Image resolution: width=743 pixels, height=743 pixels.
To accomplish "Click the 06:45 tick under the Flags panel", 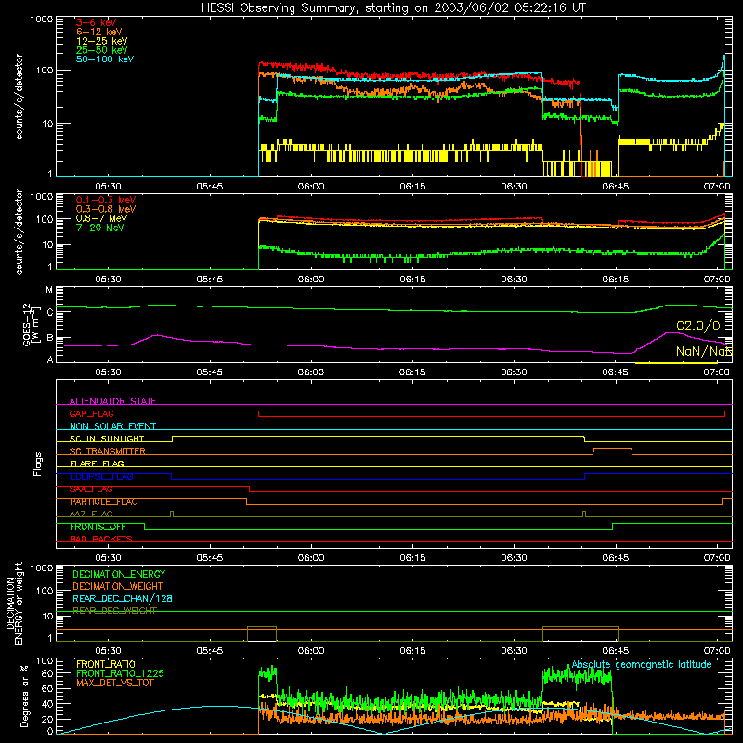I will [616, 558].
